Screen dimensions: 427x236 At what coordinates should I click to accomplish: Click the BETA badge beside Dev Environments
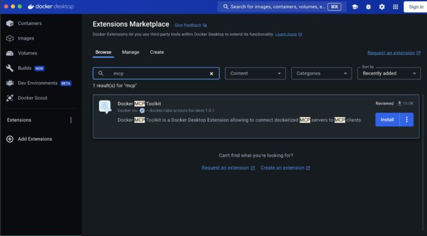[x=66, y=83]
